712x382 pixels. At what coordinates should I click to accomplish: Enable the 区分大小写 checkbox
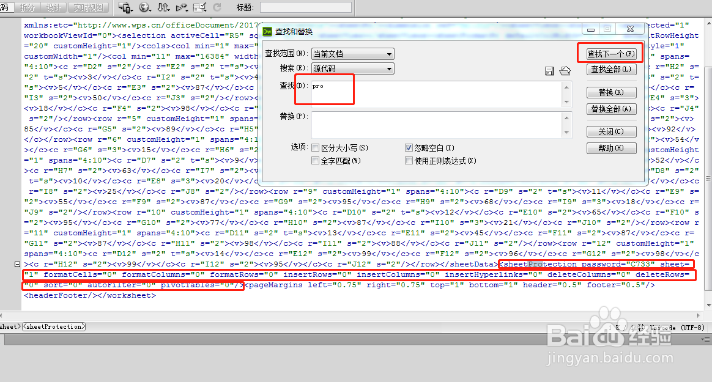316,147
